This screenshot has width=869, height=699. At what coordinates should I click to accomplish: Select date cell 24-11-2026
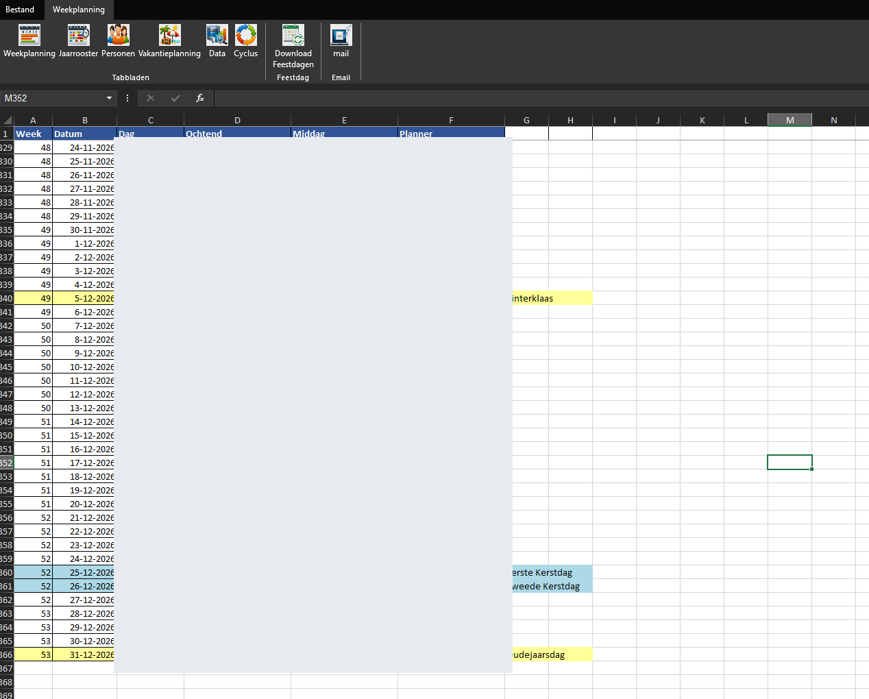click(84, 147)
